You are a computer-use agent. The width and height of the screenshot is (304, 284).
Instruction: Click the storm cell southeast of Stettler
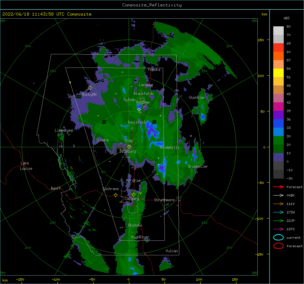pos(203,117)
